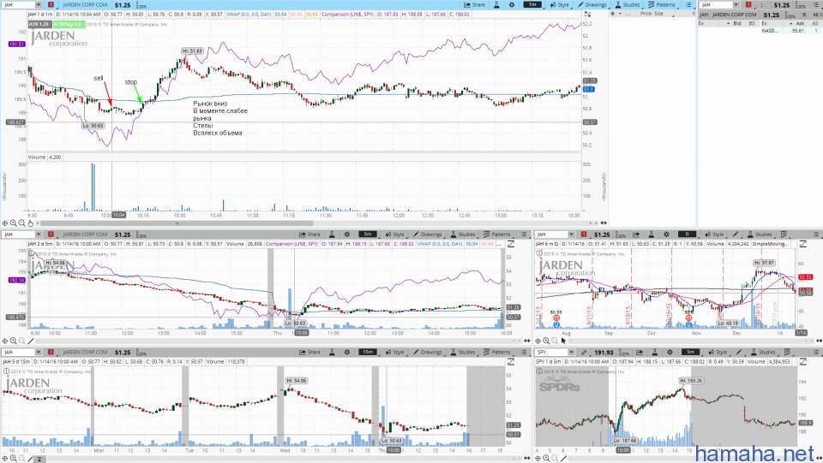Image resolution: width=823 pixels, height=463 pixels.
Task: Select the drawing line tool under SPY chart
Action: tap(564, 458)
